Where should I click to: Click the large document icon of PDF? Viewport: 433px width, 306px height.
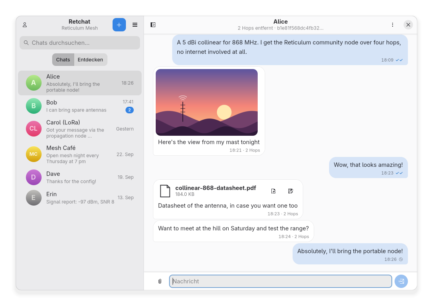pos(165,191)
